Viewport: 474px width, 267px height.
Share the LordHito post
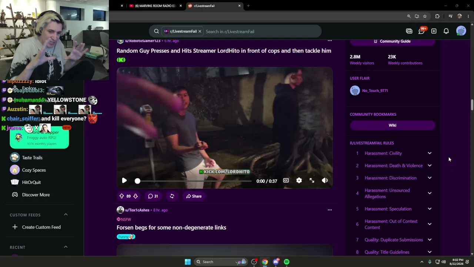194,196
